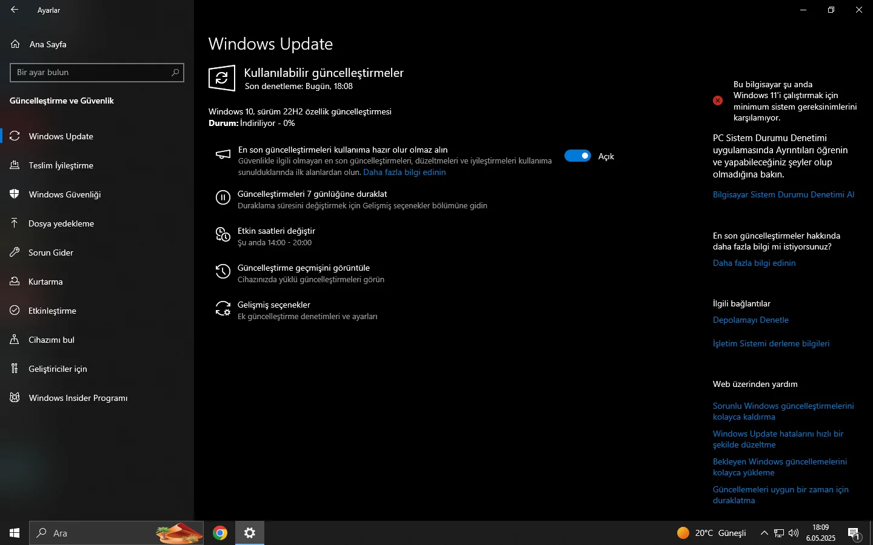Click the Sorun Gider wrench icon

coord(15,253)
